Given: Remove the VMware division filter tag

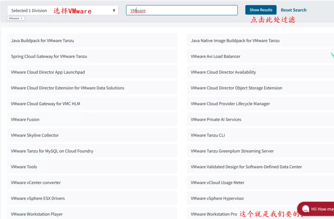Looking at the screenshot, I should [x=22, y=19].
